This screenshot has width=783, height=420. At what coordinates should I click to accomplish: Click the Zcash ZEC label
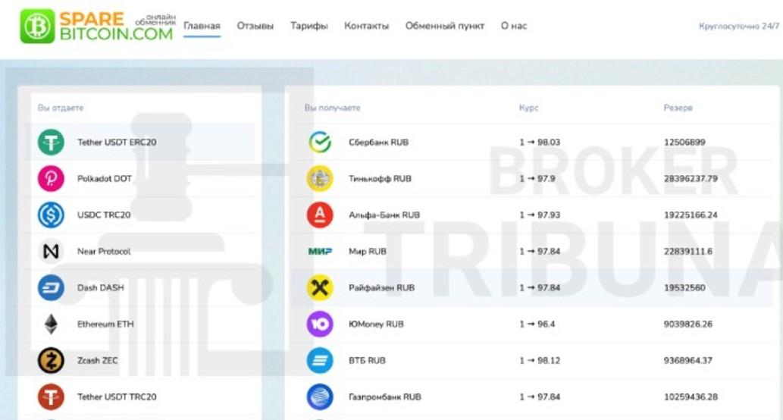click(x=97, y=361)
